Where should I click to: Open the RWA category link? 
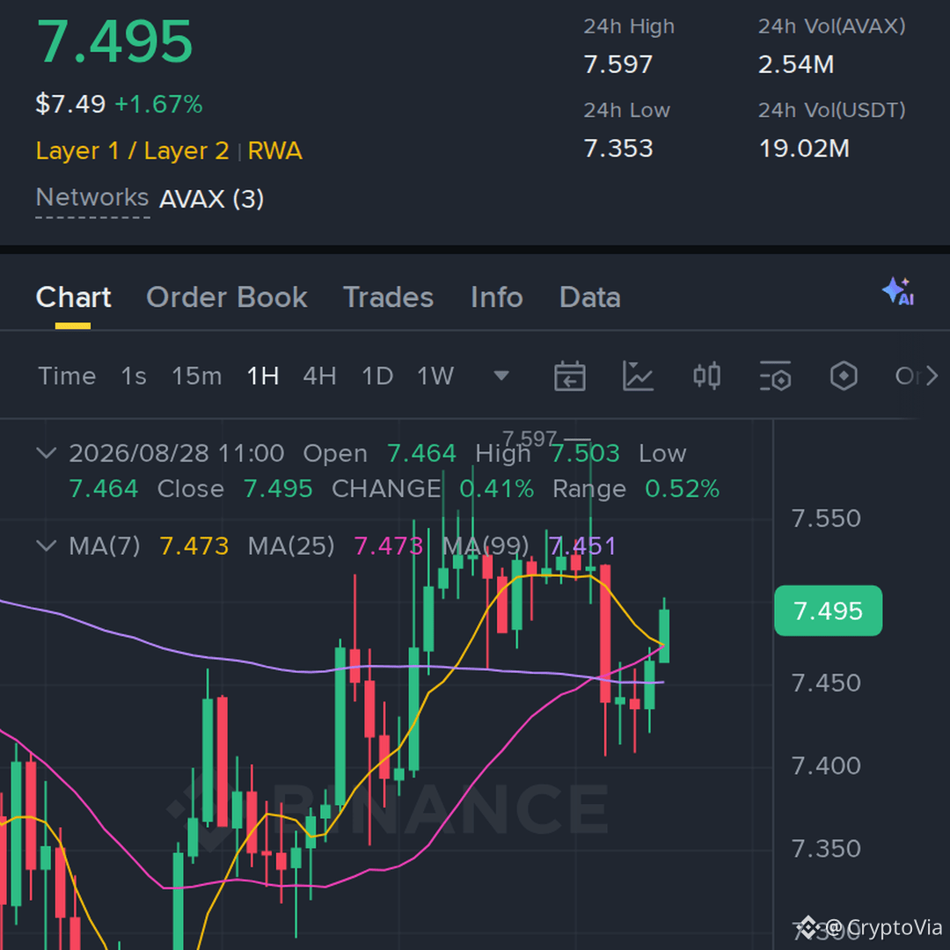pyautogui.click(x=275, y=150)
